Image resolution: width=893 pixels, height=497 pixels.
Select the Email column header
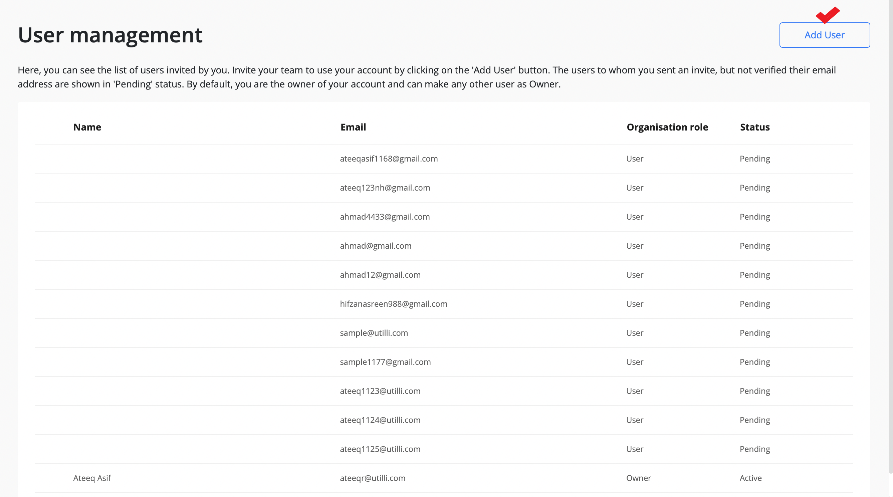[353, 127]
